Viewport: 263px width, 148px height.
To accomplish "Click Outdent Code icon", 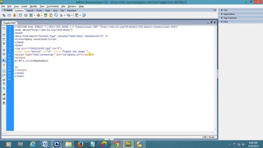I will tap(4, 99).
